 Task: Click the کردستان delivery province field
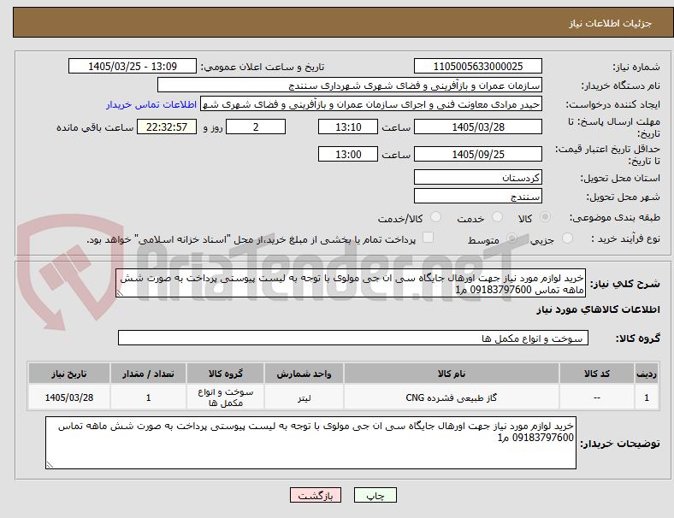(477, 177)
